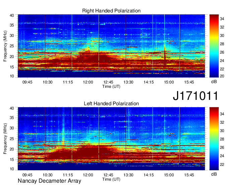Click the 15:00 time tick of the Right Handed plot
Image resolution: width=228 pixels, height=185 pixels.
[x=169, y=82]
